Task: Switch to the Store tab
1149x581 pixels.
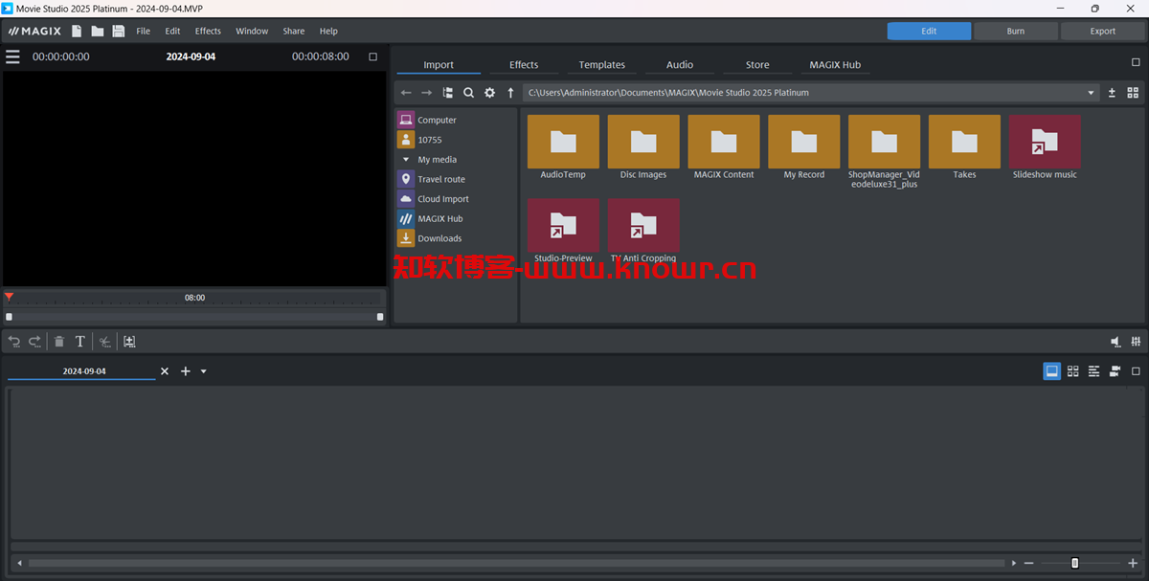Action: [x=757, y=64]
